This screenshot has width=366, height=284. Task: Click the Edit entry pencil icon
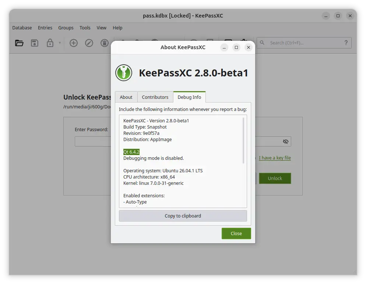pos(89,43)
